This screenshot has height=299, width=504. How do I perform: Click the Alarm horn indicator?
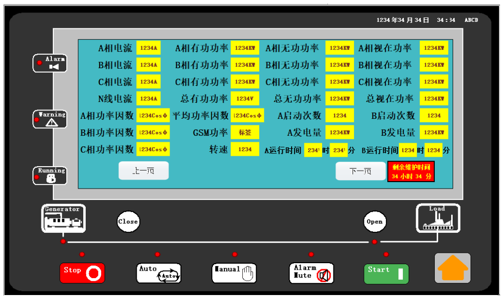(x=50, y=63)
